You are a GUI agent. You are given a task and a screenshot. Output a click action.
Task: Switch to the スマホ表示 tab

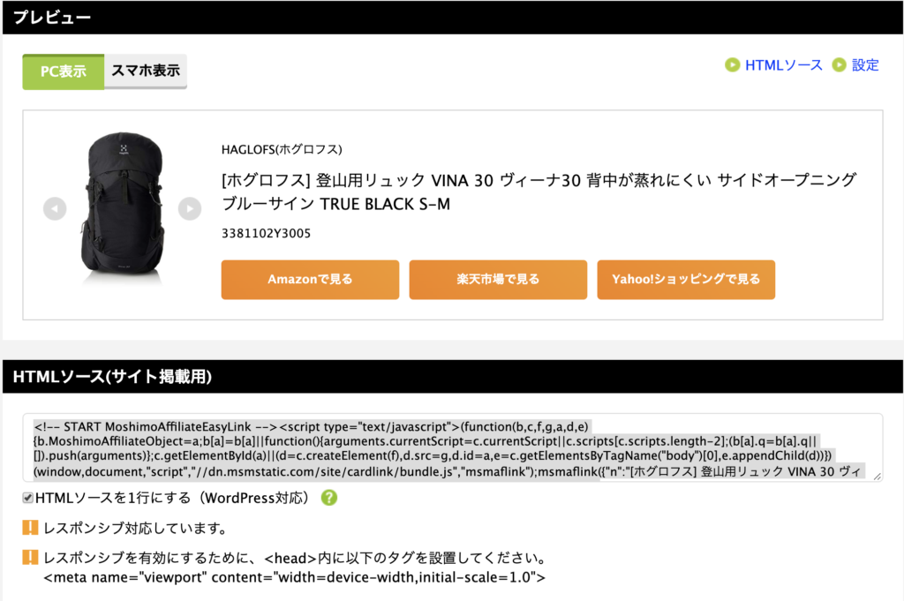pyautogui.click(x=146, y=71)
